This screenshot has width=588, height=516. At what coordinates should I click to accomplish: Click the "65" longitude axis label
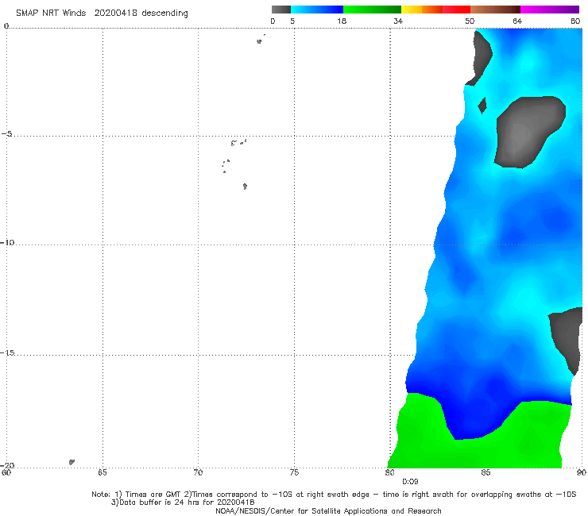point(102,472)
